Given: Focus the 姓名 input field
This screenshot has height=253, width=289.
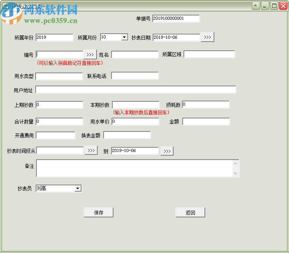Looking at the screenshot, I should point(135,55).
